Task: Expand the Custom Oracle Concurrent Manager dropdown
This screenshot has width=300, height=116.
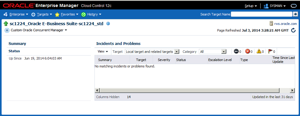Action: [66, 30]
